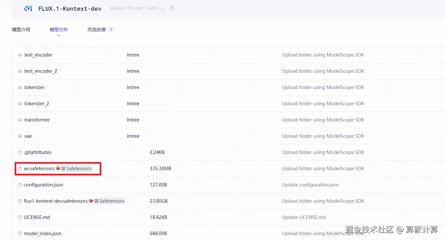Open the text_encoder_2 folder
Image resolution: width=445 pixels, height=241 pixels.
click(x=41, y=71)
